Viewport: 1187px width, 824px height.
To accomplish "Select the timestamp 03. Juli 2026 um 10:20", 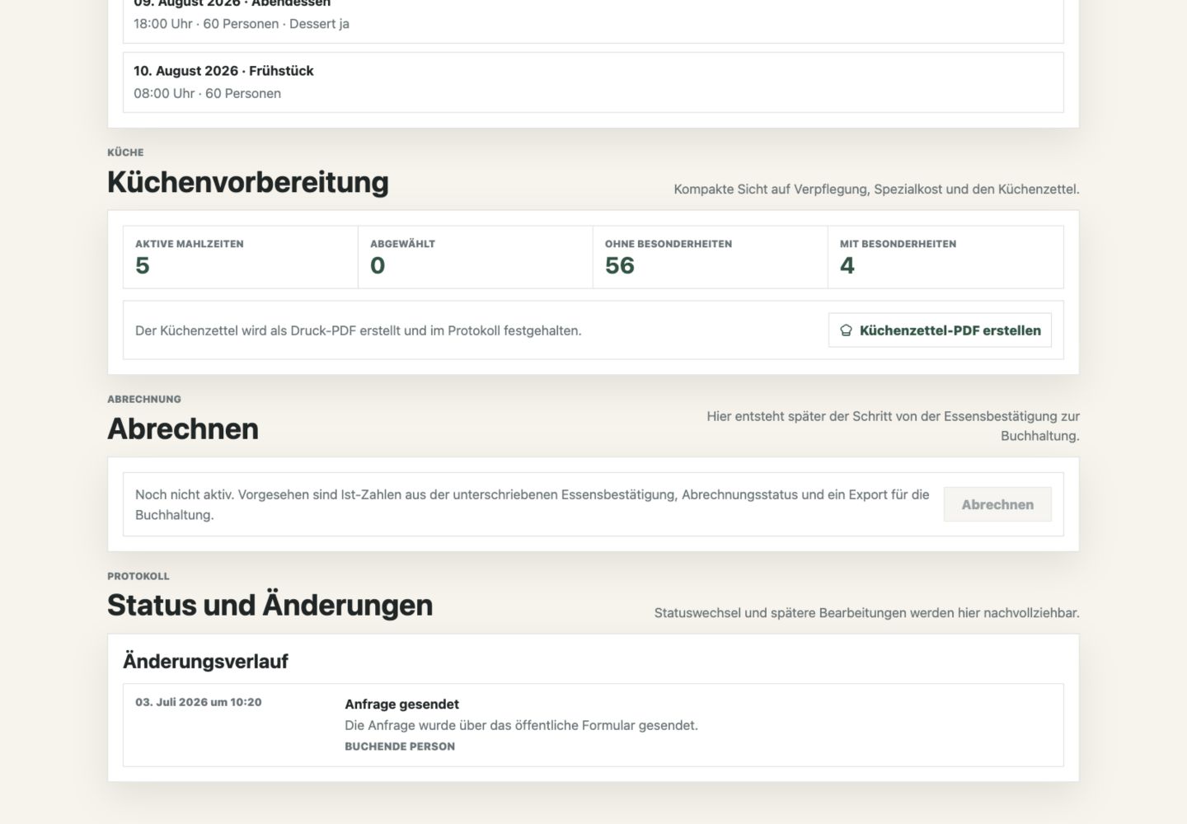I will pyautogui.click(x=199, y=702).
